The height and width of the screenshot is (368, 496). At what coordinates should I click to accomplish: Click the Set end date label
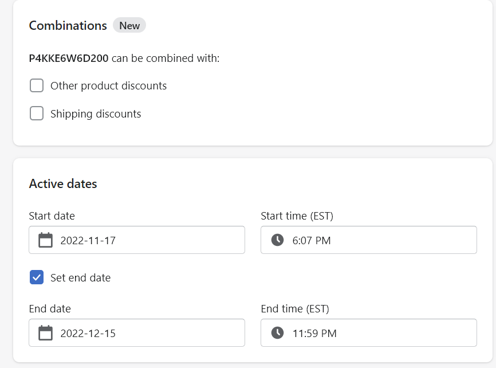pyautogui.click(x=80, y=278)
